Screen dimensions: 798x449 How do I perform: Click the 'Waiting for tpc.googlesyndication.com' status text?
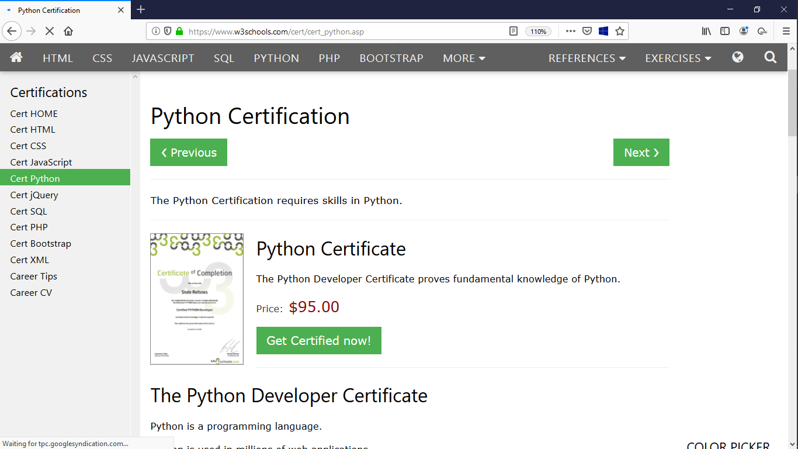pyautogui.click(x=65, y=444)
